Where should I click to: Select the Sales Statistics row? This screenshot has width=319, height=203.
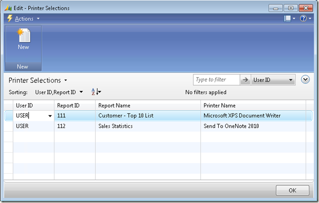click(115, 126)
